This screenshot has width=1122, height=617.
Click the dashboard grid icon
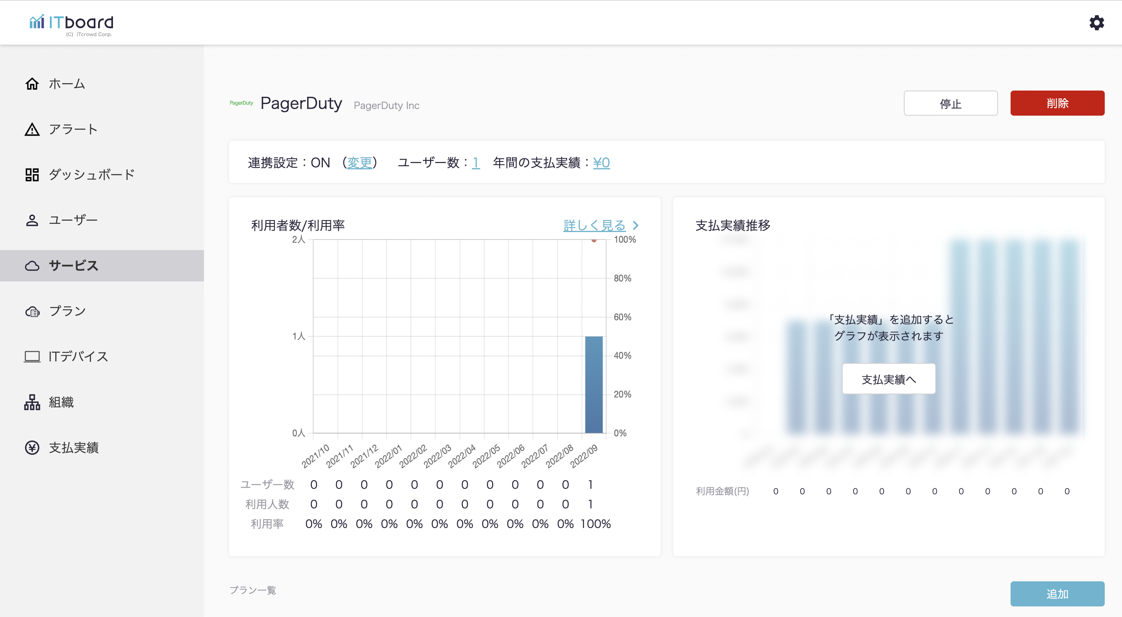click(x=32, y=175)
